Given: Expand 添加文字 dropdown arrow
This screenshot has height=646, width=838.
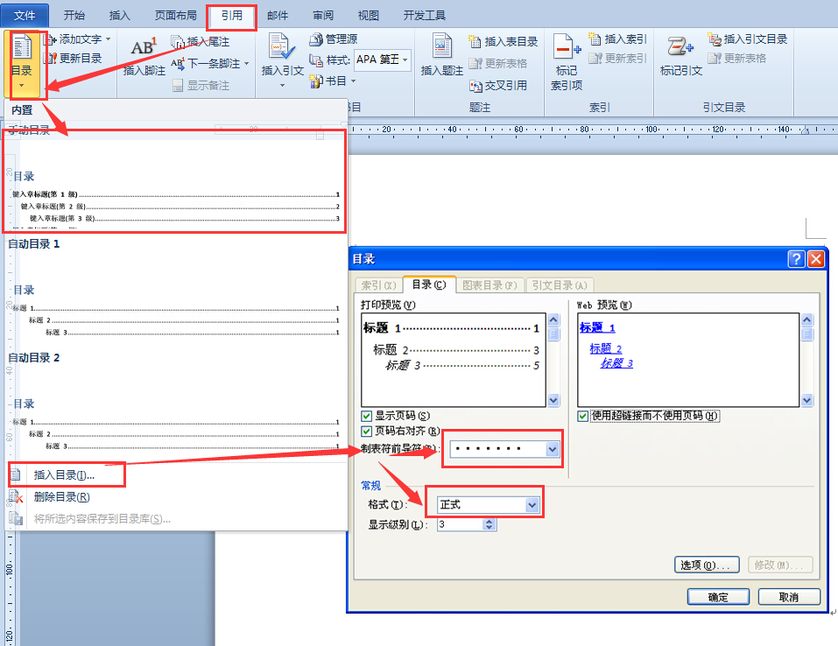Looking at the screenshot, I should click(108, 39).
